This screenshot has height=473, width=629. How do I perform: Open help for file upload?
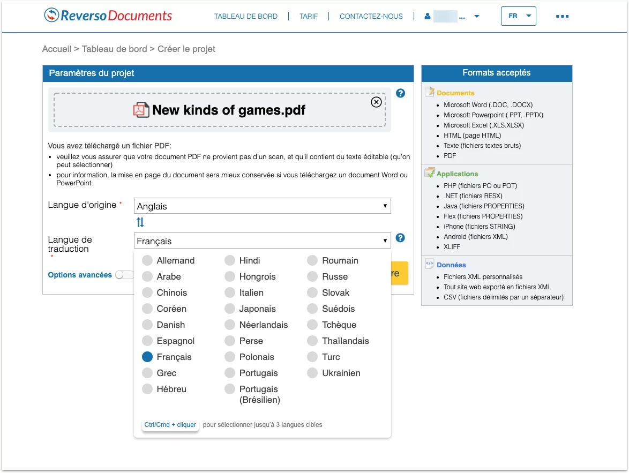400,94
